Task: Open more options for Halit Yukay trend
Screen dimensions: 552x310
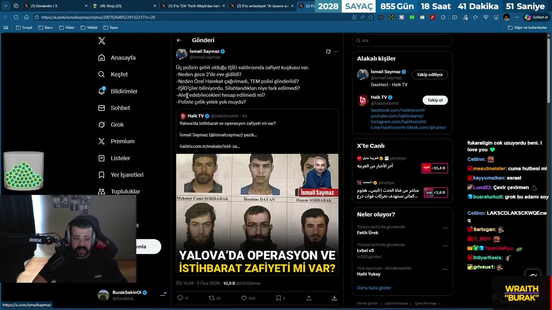Action: 445,269
